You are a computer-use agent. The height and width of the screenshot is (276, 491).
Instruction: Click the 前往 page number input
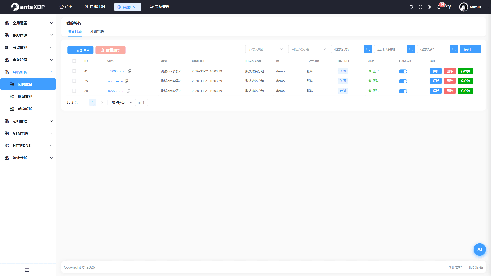pos(152,102)
